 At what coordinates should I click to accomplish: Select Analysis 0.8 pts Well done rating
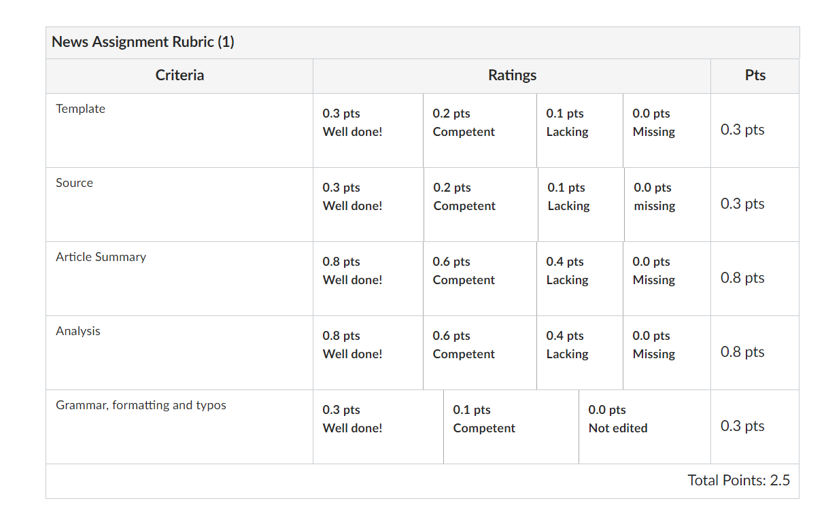coord(368,353)
